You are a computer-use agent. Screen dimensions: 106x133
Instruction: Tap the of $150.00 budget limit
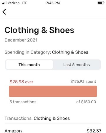86,102
